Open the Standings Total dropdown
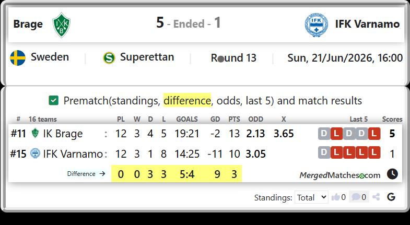The image size is (410, 225). 311,197
